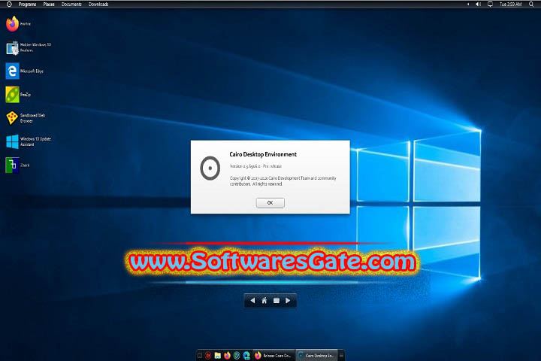Viewport: 541px width, 361px height.
Task: Launch the pinned Firefox icon in the taskbar
Action: point(227,356)
